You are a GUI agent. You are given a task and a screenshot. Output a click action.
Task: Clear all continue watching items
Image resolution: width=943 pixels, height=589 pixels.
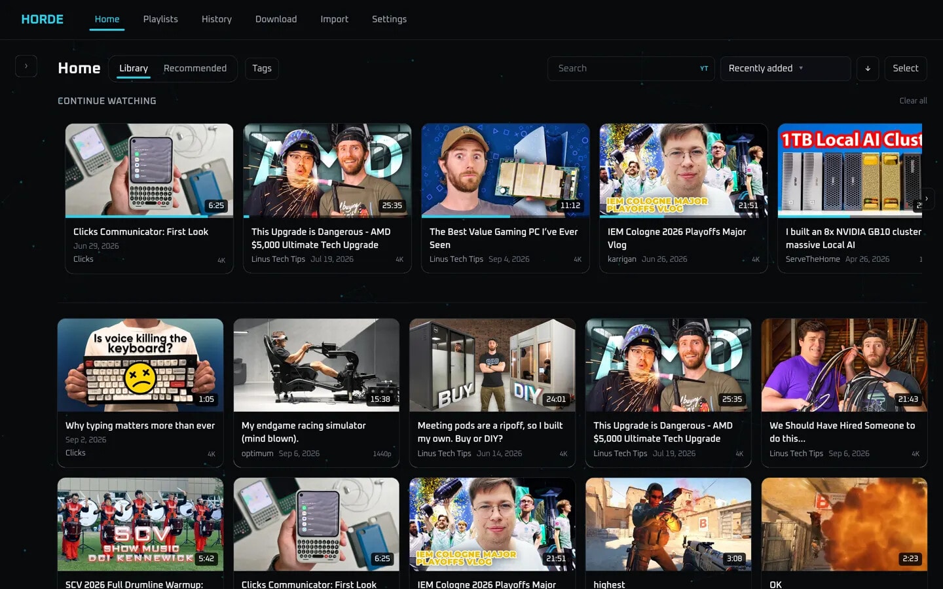913,101
